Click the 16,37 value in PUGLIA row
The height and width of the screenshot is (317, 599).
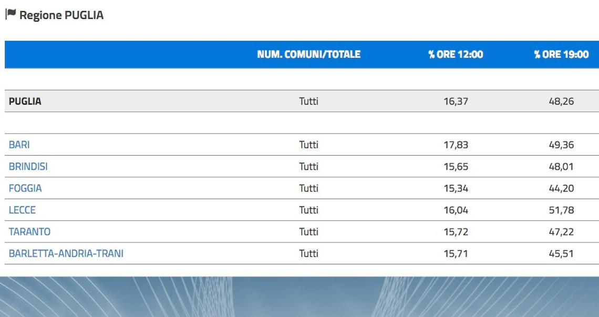[x=456, y=101]
